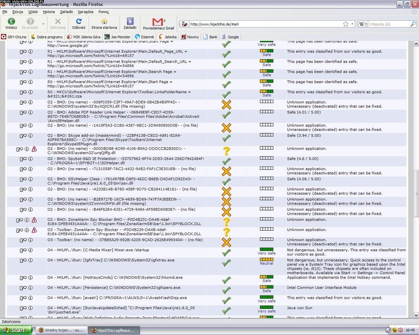Viewport: 419px width, 335px height.
Task: Open the Historia menu
Action: [x=49, y=12]
